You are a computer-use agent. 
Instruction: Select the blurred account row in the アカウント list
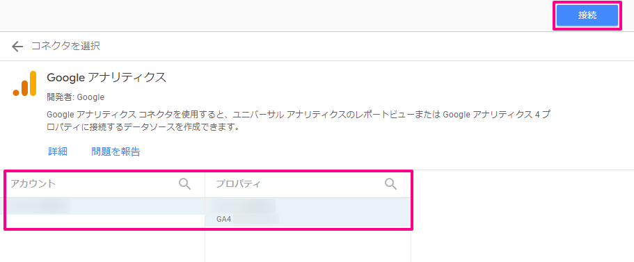point(103,206)
